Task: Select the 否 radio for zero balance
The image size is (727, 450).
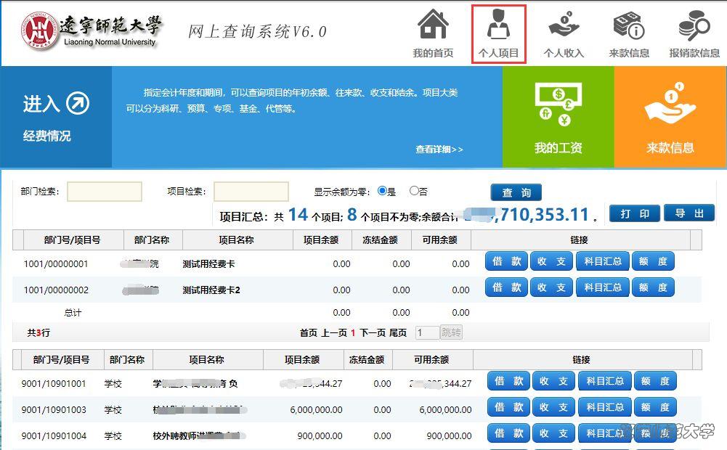Action: tap(414, 191)
